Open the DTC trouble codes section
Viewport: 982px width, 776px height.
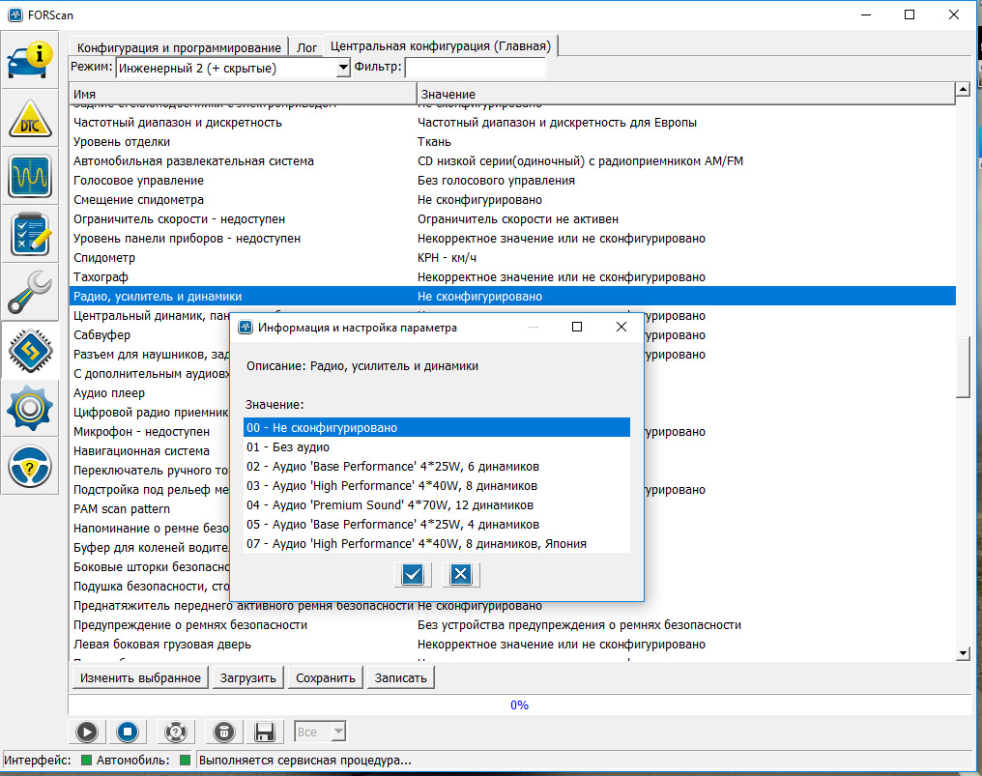(29, 118)
